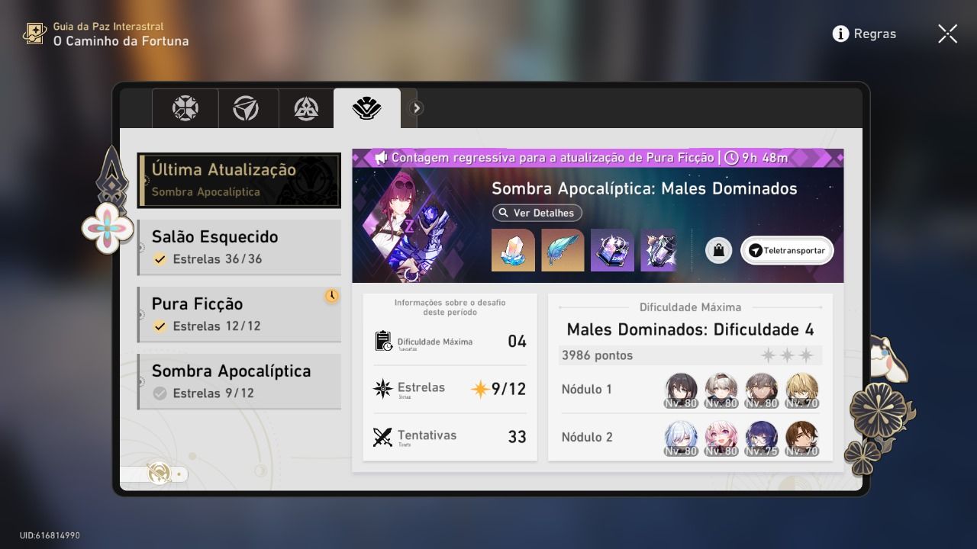This screenshot has height=549, width=977.
Task: Expand more tabs with the right arrow
Action: [416, 108]
